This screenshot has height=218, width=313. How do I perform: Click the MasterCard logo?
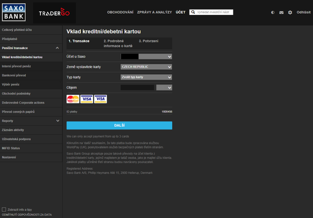coord(73,99)
